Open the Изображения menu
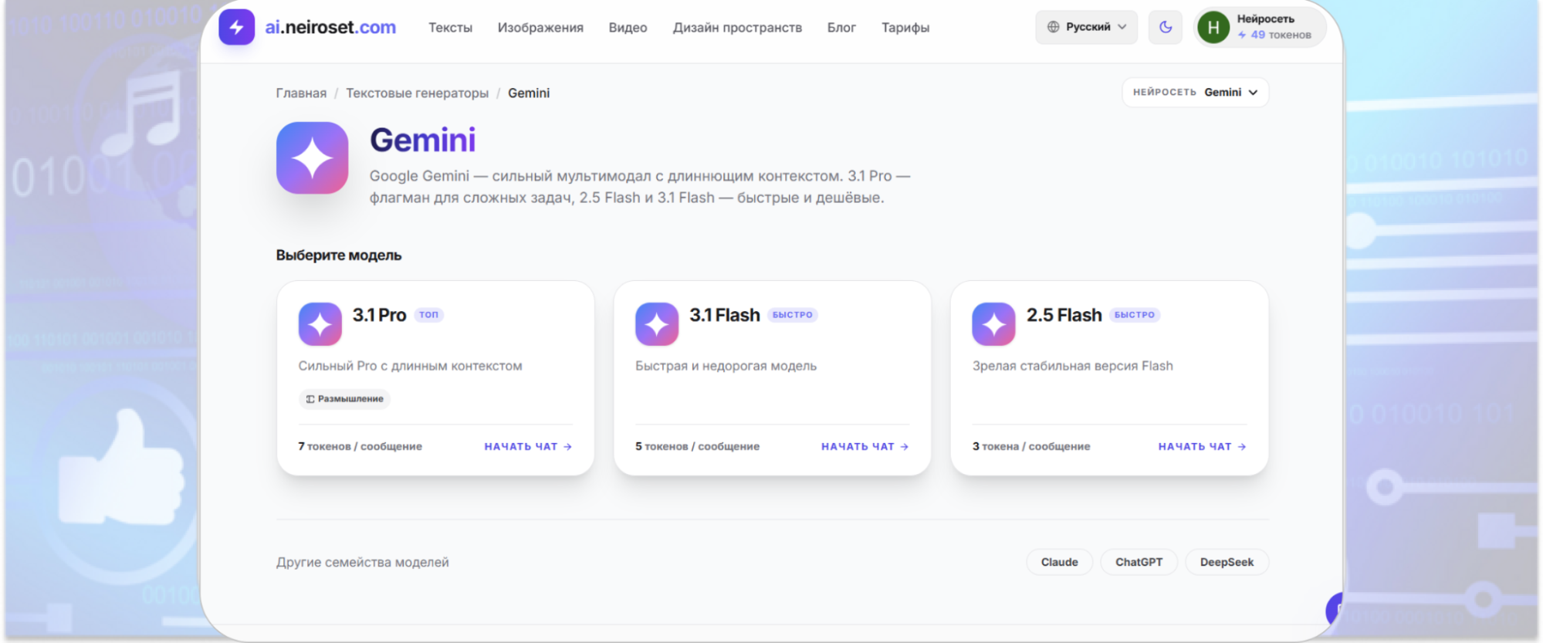This screenshot has width=1543, height=643. pos(540,28)
